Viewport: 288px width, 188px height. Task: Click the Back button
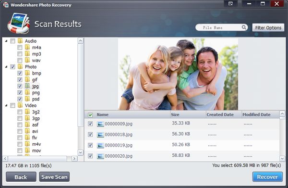21,177
